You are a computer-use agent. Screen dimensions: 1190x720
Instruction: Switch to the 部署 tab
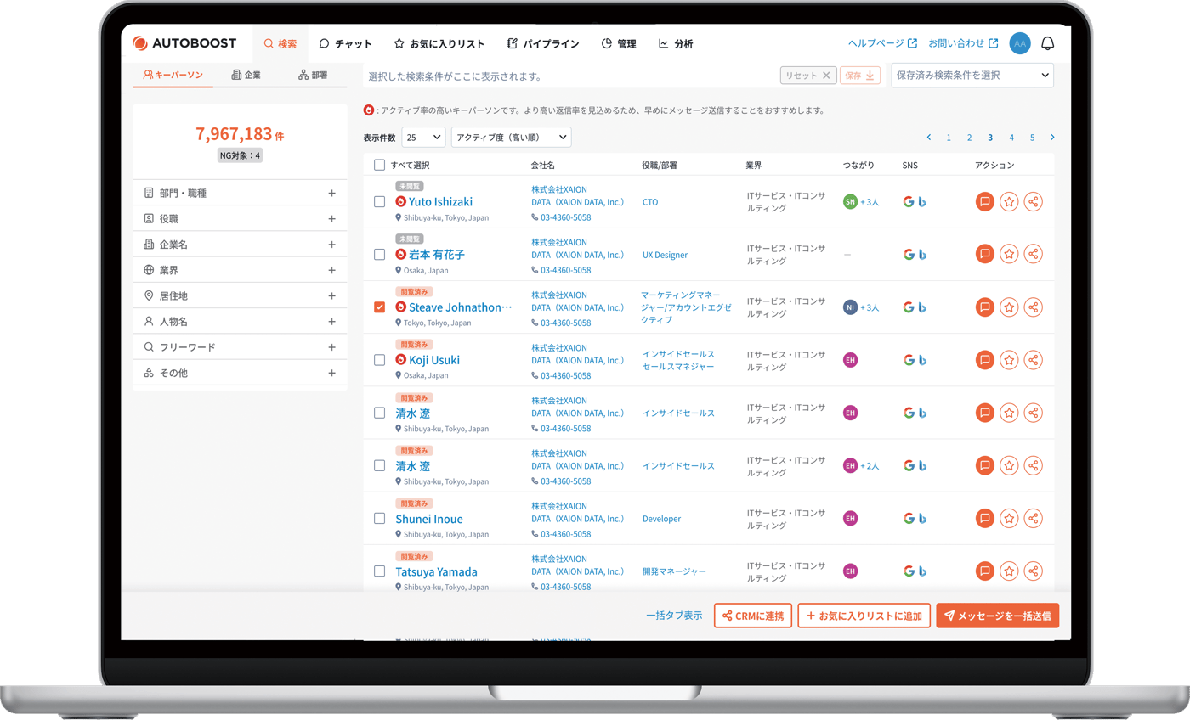tap(313, 75)
